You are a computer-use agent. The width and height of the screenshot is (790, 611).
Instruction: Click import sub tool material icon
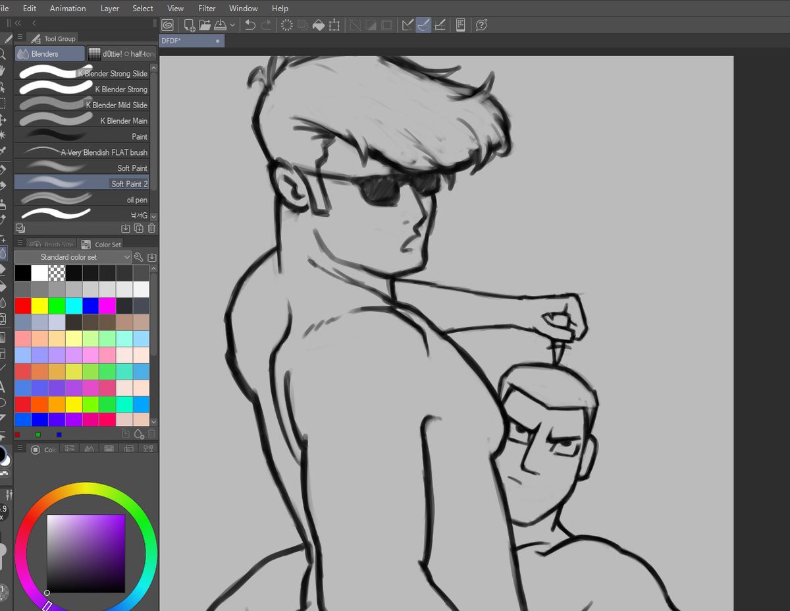tap(126, 228)
